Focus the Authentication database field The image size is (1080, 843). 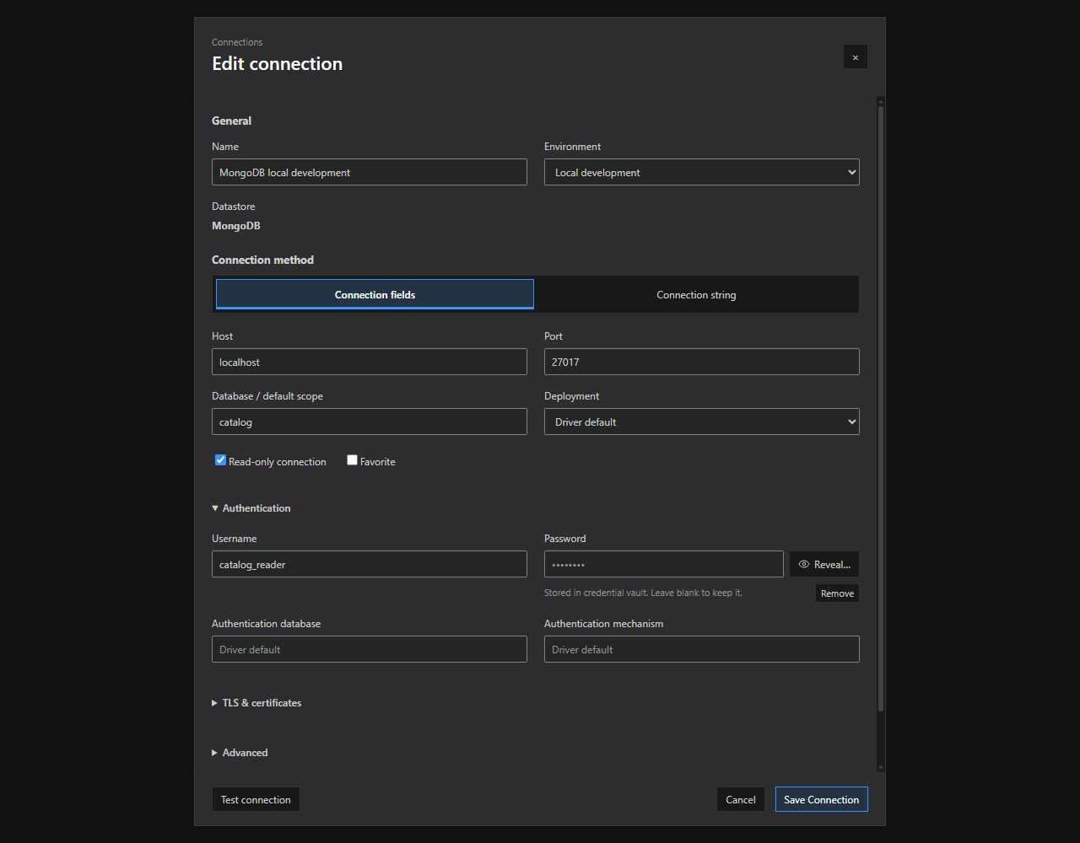pos(370,649)
